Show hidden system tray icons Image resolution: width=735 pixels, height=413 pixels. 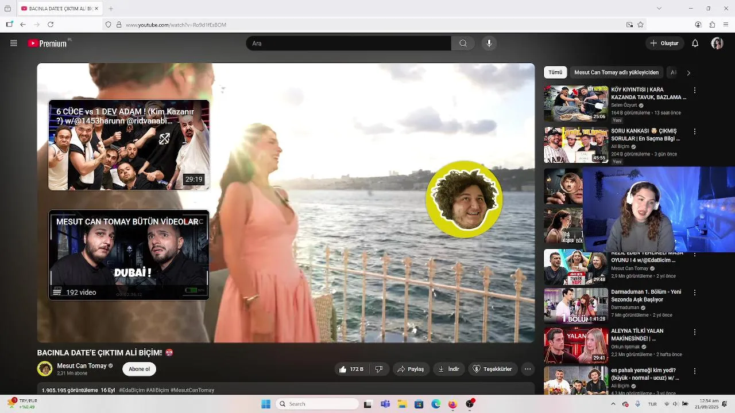point(613,404)
